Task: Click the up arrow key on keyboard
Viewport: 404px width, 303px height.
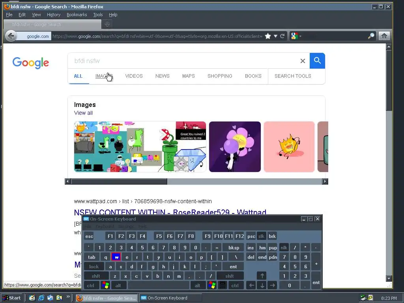Action: pyautogui.click(x=262, y=276)
